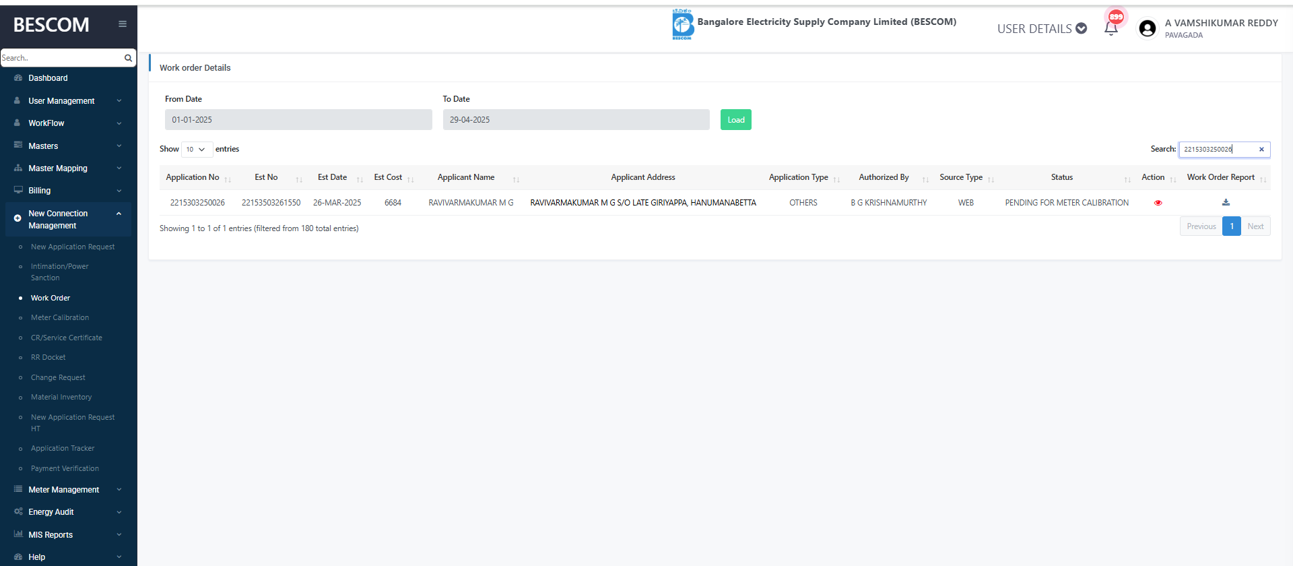Select Work Order submenu item
The height and width of the screenshot is (566, 1293).
tap(51, 298)
